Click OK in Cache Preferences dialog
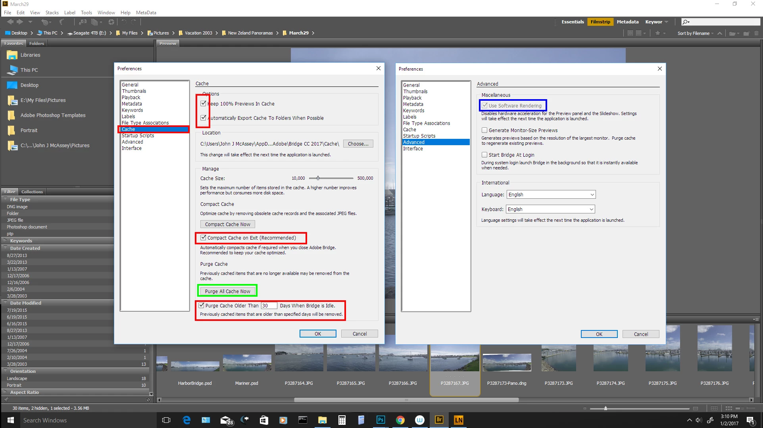Screen dimensions: 763x428 pos(318,334)
